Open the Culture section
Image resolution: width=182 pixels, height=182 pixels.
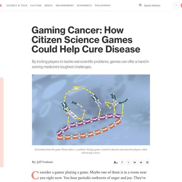point(36,6)
